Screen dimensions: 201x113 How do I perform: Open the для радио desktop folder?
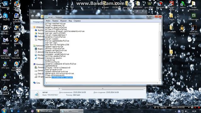(x=171, y=29)
